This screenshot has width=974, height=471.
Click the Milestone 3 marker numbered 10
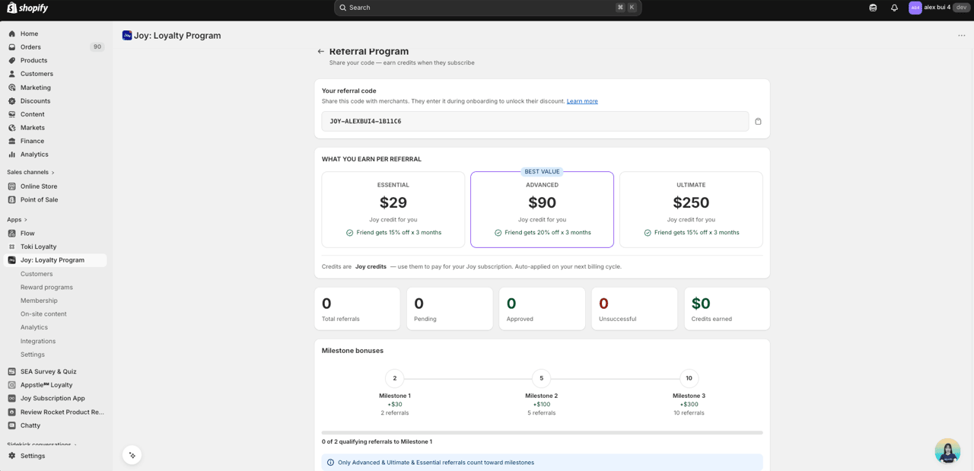click(689, 378)
